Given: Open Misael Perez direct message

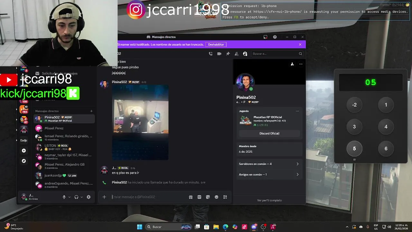Looking at the screenshot, I should pyautogui.click(x=64, y=128).
